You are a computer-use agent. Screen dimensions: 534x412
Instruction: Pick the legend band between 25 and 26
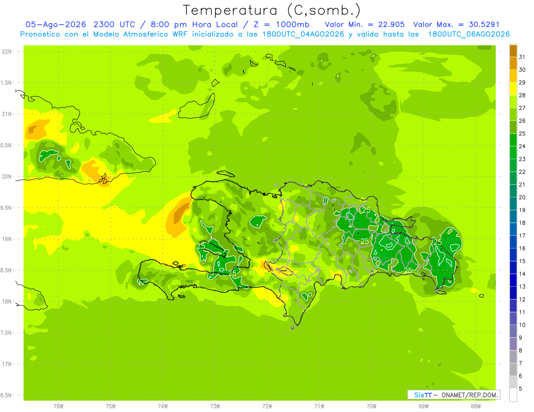[x=513, y=127]
